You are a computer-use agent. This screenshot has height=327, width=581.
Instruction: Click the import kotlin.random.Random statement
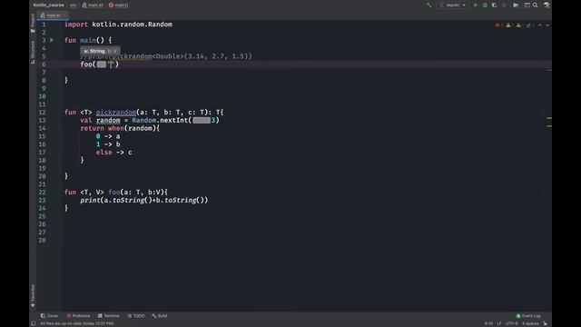pos(118,25)
